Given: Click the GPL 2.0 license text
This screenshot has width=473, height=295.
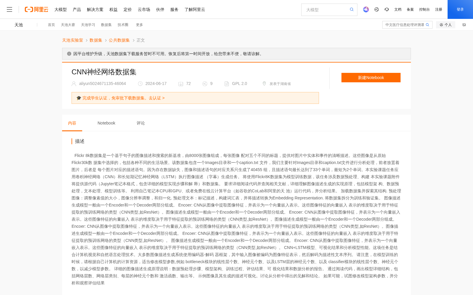Looking at the screenshot, I should [x=239, y=83].
